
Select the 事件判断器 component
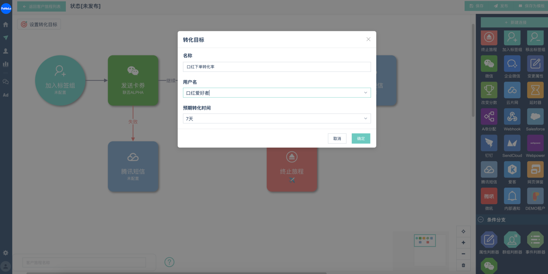[535, 240]
